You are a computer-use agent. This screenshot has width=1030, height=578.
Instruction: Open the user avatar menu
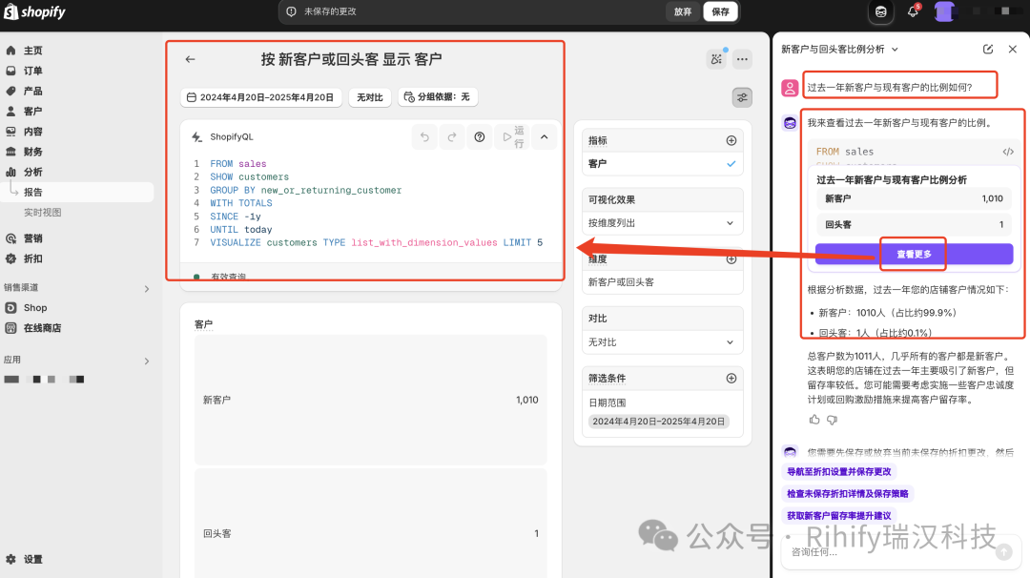944,11
